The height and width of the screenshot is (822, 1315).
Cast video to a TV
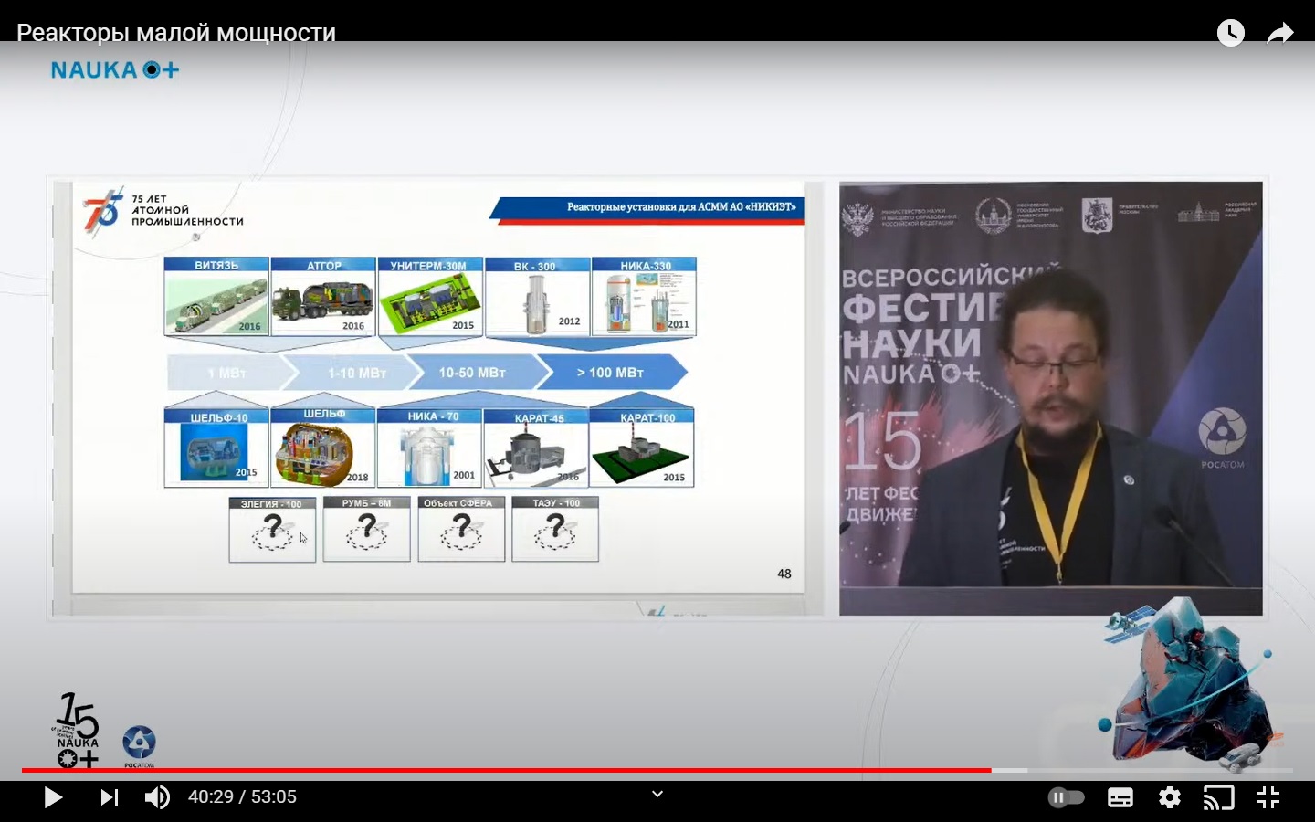coord(1218,797)
